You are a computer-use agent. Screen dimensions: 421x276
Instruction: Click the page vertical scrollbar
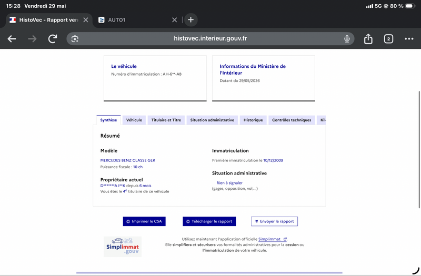click(x=419, y=149)
